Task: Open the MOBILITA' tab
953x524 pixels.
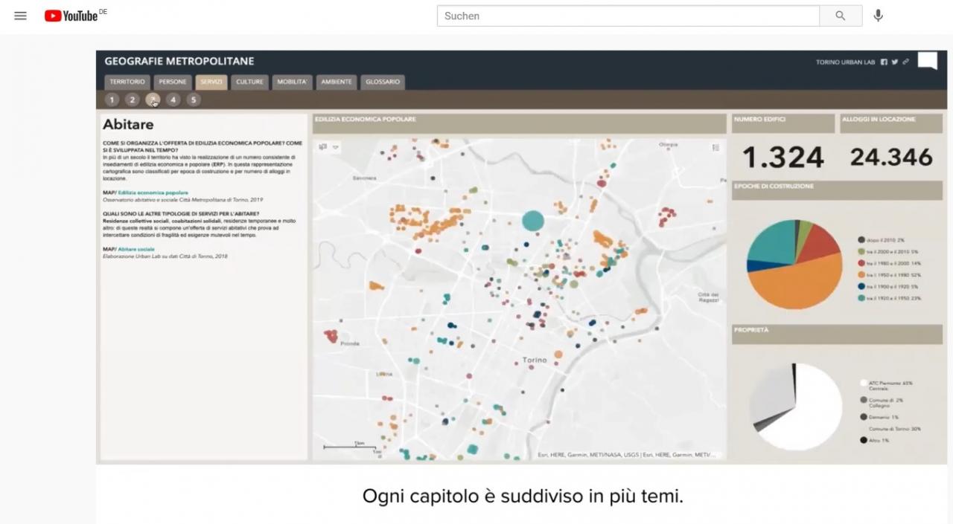Action: pyautogui.click(x=292, y=82)
